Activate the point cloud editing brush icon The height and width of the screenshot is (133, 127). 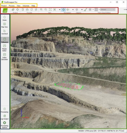pyautogui.click(x=86, y=10)
